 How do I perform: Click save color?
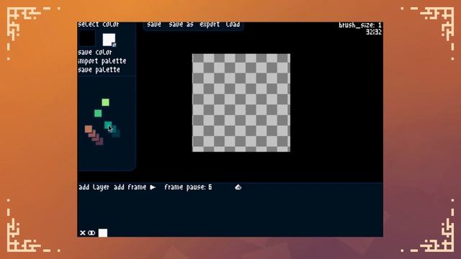(95, 53)
